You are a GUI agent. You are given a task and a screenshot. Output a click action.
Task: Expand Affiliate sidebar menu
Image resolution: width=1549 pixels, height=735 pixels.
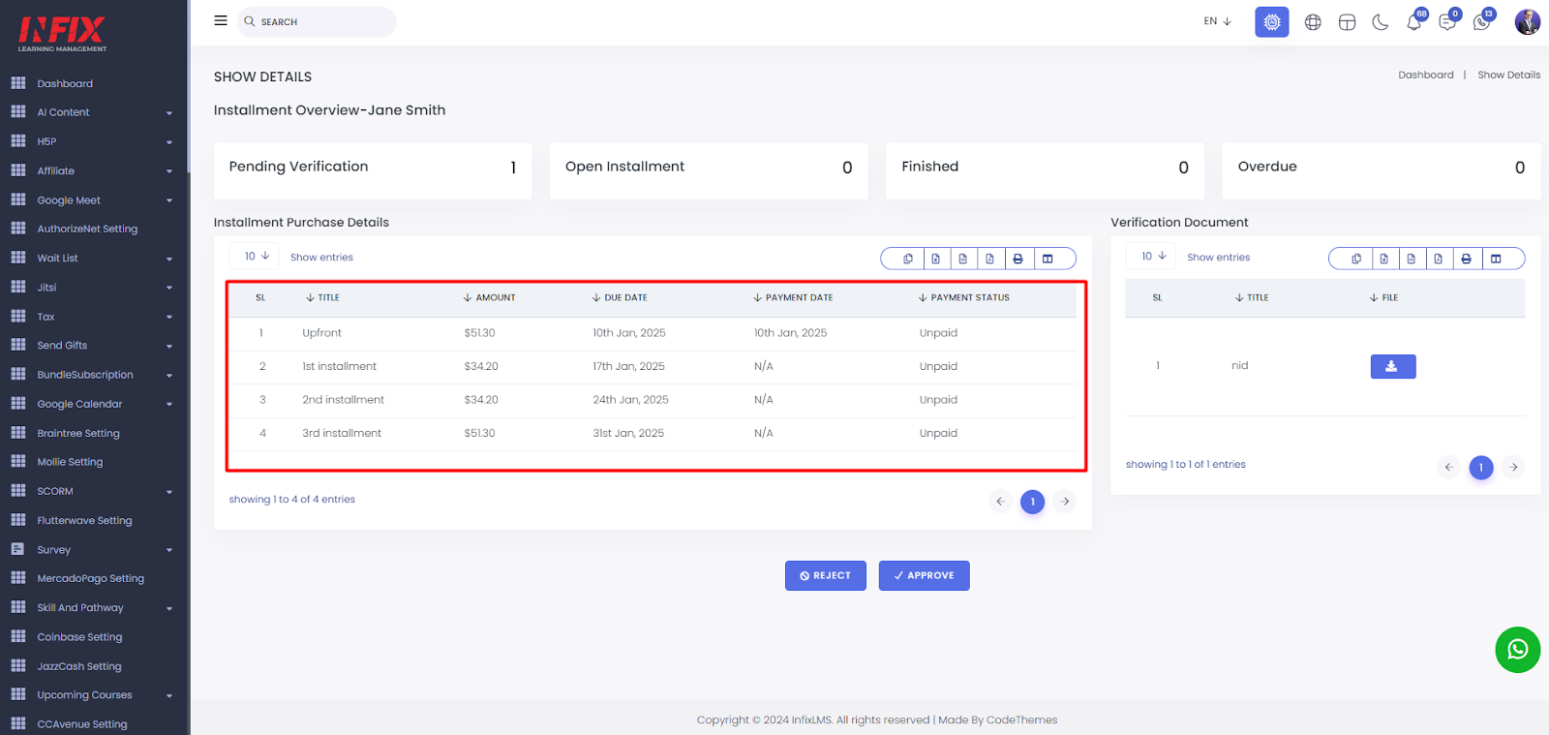[93, 170]
